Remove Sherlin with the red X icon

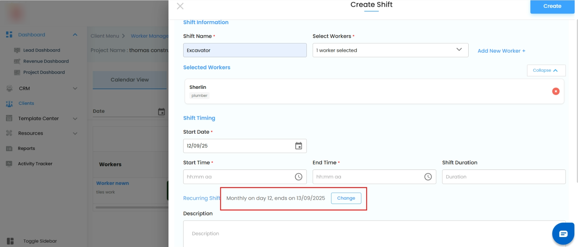[556, 91]
